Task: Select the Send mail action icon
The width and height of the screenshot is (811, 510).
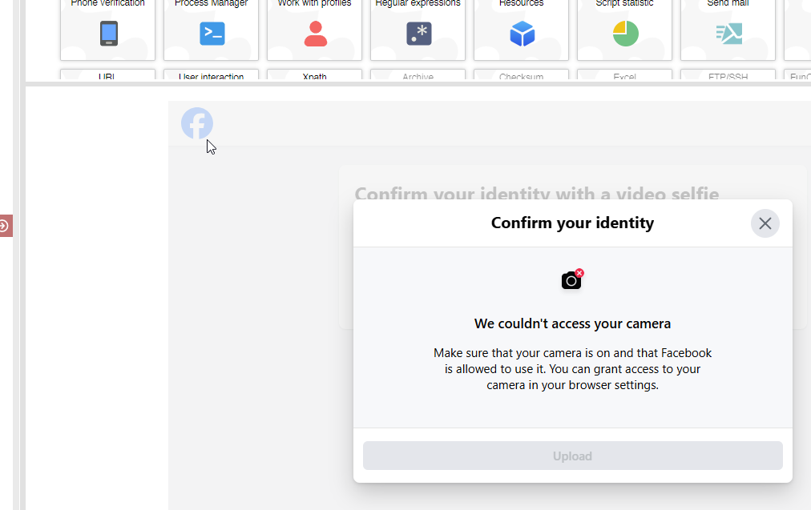Action: [x=728, y=34]
